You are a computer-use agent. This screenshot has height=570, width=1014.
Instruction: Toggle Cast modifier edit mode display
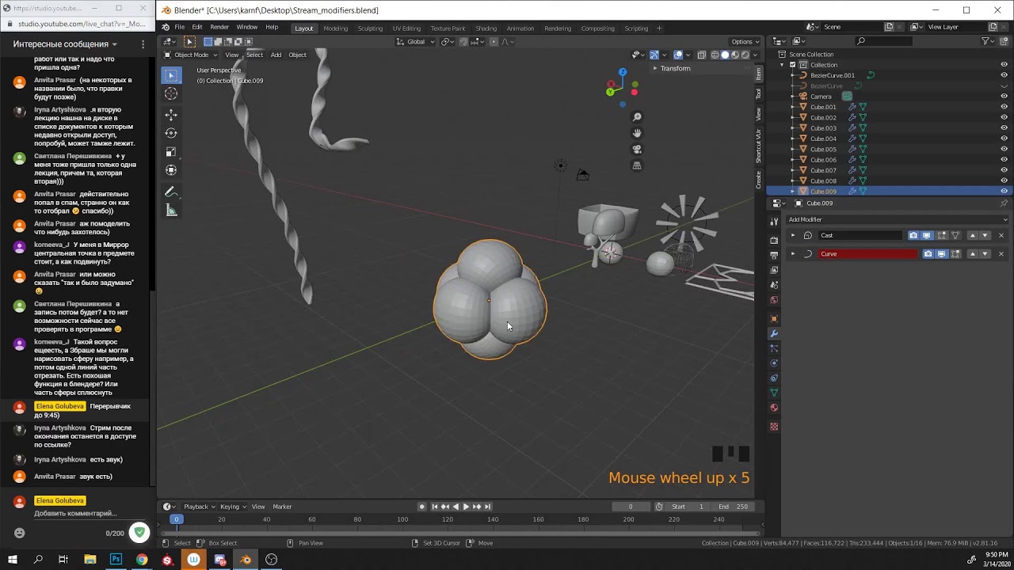coord(941,235)
